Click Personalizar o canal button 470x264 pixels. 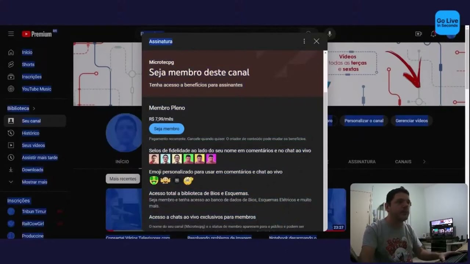pyautogui.click(x=364, y=121)
